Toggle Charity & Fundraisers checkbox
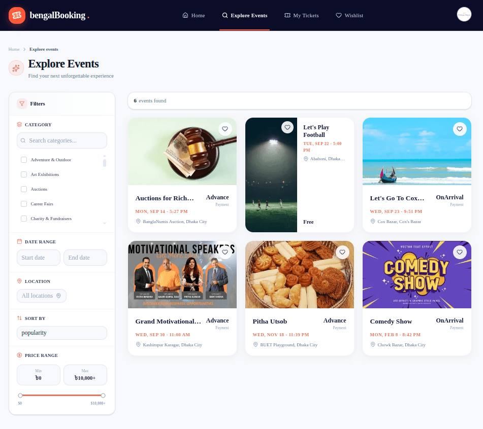 tap(24, 219)
